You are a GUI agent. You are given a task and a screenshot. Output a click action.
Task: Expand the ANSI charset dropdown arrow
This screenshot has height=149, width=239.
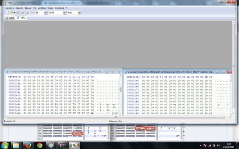coord(65,13)
